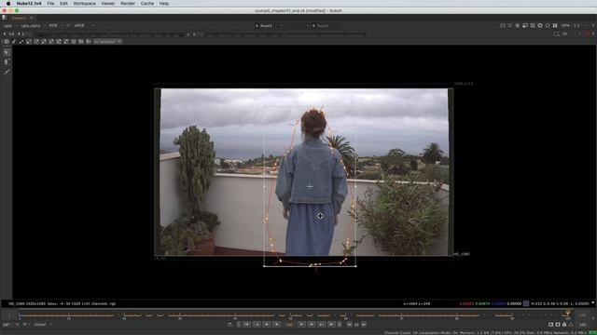Open the A input Read1 dropdown
597x335 pixels.
(269, 26)
